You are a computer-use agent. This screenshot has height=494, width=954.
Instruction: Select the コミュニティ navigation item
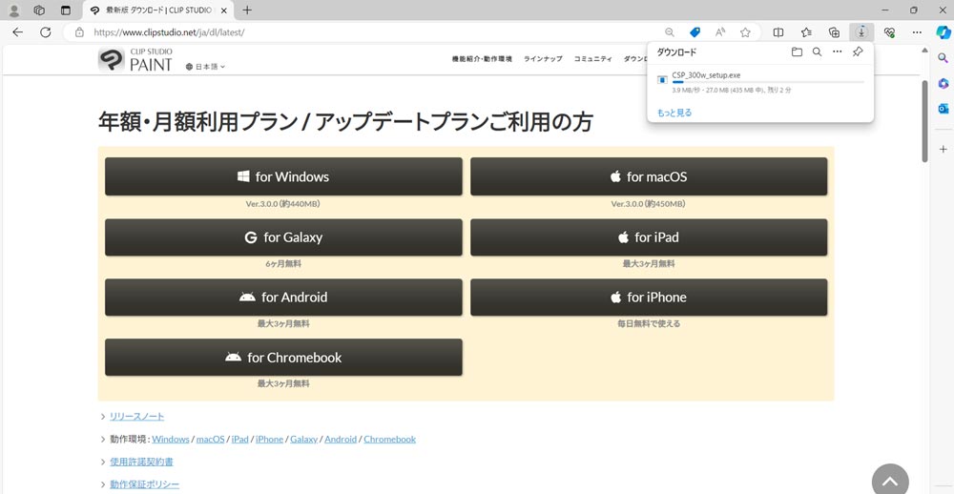pos(592,59)
